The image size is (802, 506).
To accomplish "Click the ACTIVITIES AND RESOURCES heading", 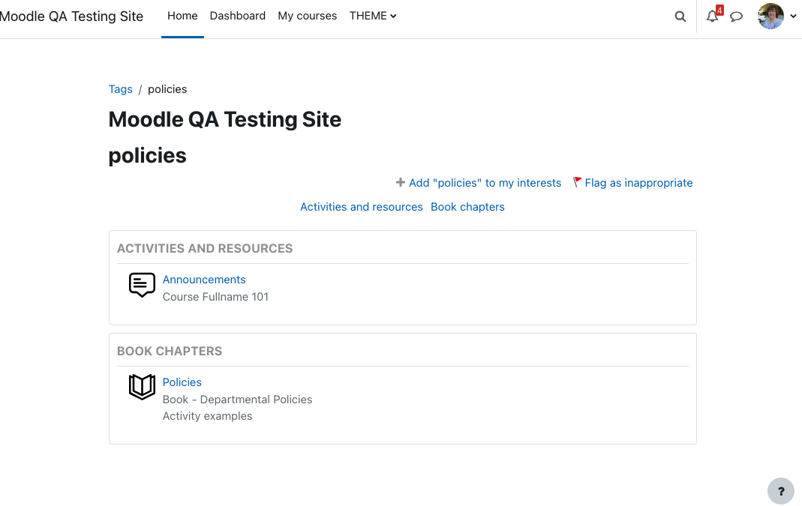I will click(205, 248).
